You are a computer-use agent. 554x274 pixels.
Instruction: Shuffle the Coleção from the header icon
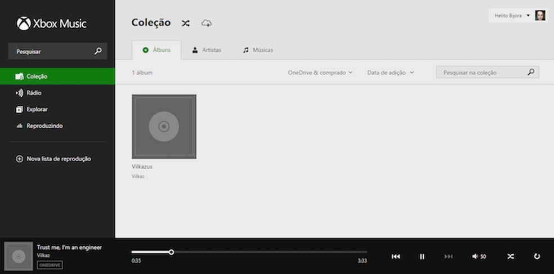(185, 23)
